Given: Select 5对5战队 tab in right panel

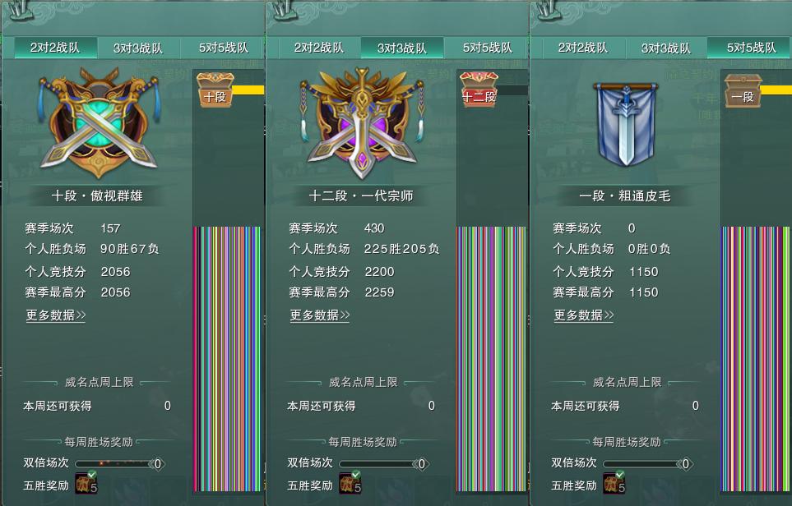Looking at the screenshot, I should [x=749, y=48].
